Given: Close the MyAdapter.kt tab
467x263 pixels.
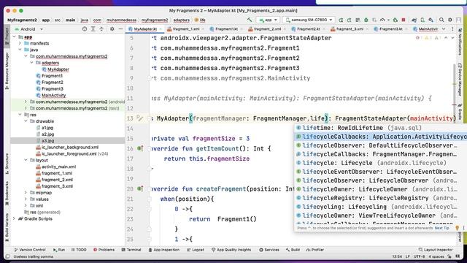Looking at the screenshot, I should tap(161, 29).
